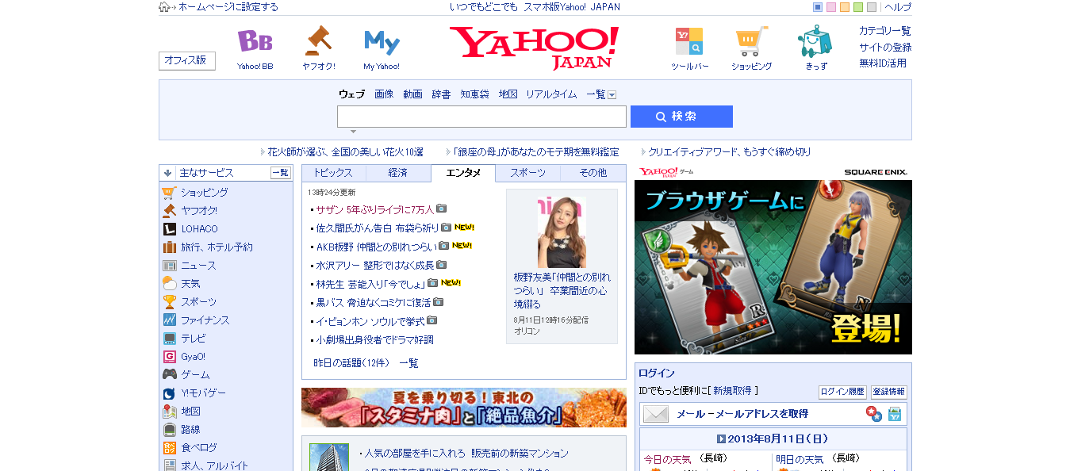This screenshot has height=471, width=1070.
Task: Open the きっず robot icon
Action: pyautogui.click(x=815, y=40)
